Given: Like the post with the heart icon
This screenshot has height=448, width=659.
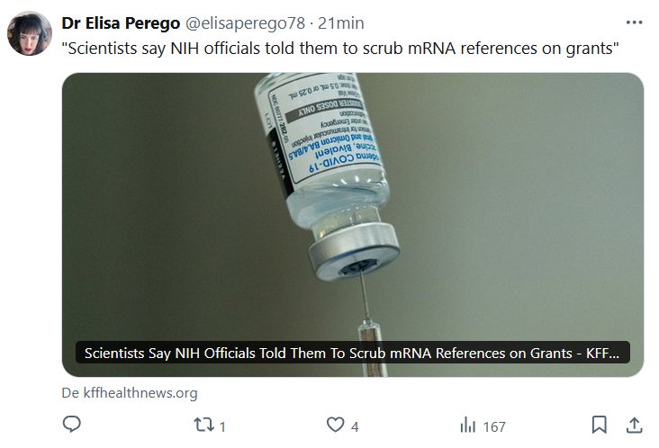Looking at the screenshot, I should 335,425.
